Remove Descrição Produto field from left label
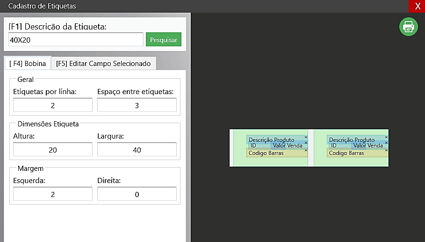425x242 pixels. click(x=306, y=137)
